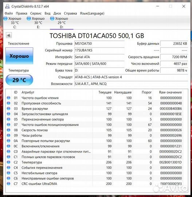192x197 pixels.
Task: Click status icon of row 07 Частота ошибок позиционирования
Action: 8,124
